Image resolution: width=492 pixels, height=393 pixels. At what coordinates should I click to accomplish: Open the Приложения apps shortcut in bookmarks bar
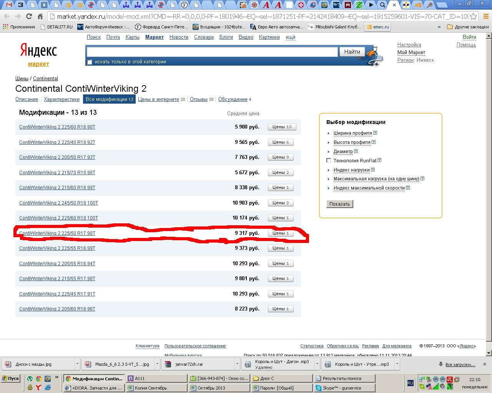pyautogui.click(x=19, y=27)
